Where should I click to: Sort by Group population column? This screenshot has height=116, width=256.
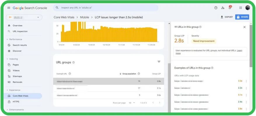pos(129,74)
